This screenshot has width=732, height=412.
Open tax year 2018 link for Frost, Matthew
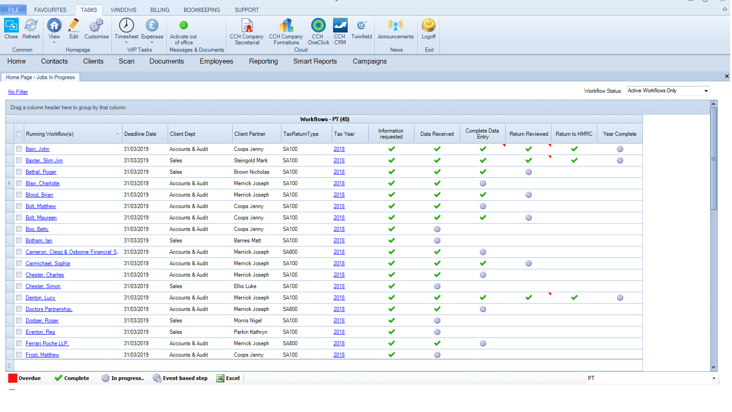coord(339,355)
